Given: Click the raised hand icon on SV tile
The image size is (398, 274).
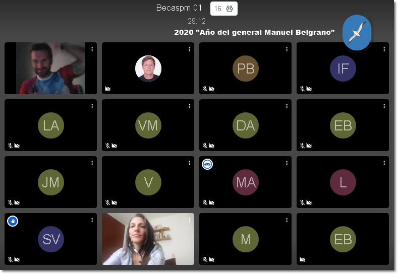Looking at the screenshot, I should click(x=13, y=221).
